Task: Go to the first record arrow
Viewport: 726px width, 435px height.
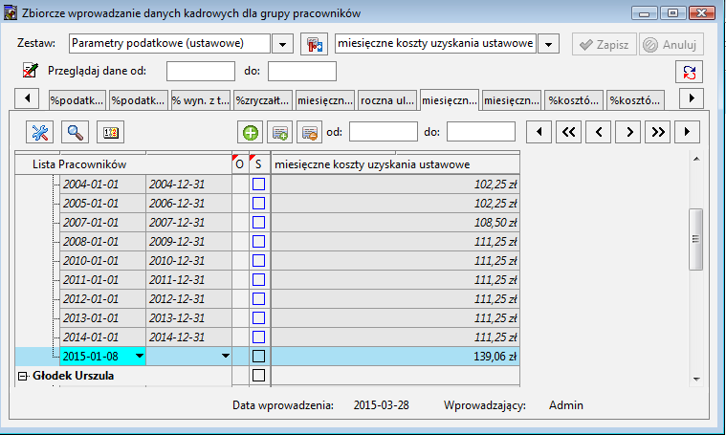Action: point(539,132)
